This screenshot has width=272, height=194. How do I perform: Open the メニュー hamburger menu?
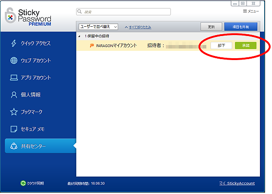pos(251,11)
